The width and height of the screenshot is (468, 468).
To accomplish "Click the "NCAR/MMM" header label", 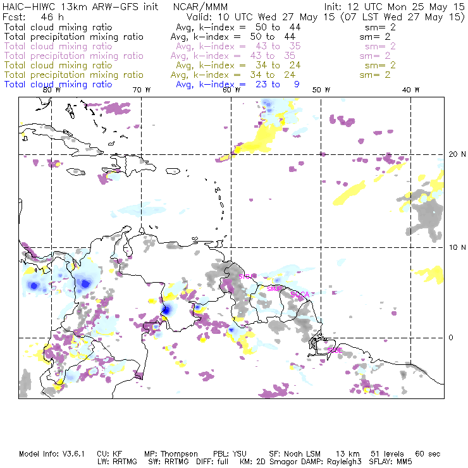I will pyautogui.click(x=200, y=7).
